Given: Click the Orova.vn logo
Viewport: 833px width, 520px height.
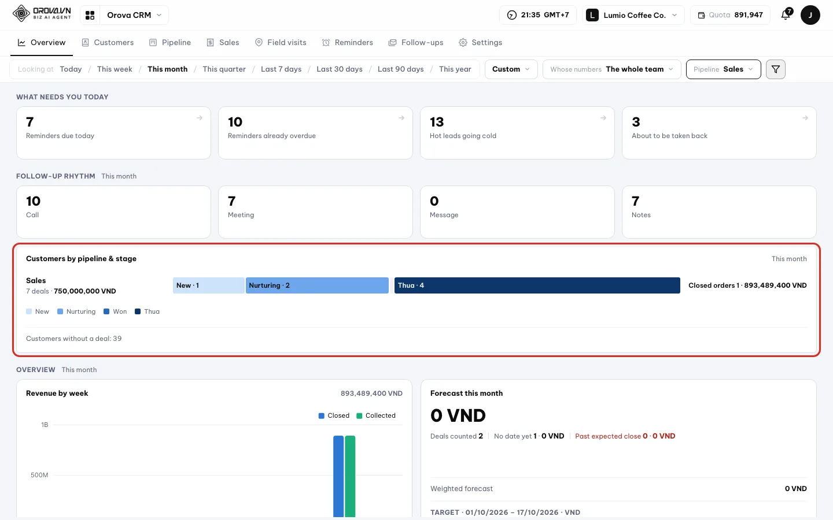Looking at the screenshot, I should coord(42,13).
